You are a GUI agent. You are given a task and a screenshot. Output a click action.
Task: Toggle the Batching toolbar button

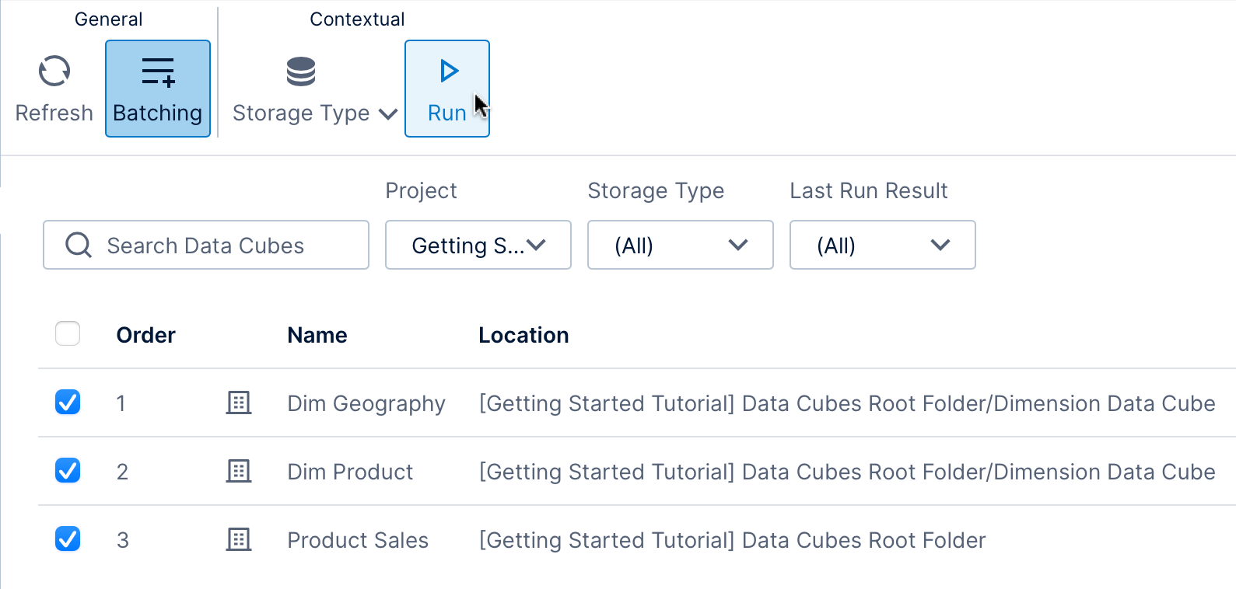pyautogui.click(x=158, y=89)
